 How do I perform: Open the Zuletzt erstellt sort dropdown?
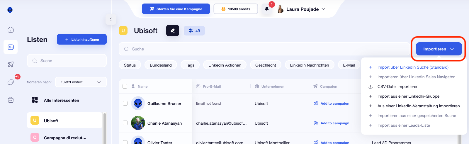click(81, 82)
